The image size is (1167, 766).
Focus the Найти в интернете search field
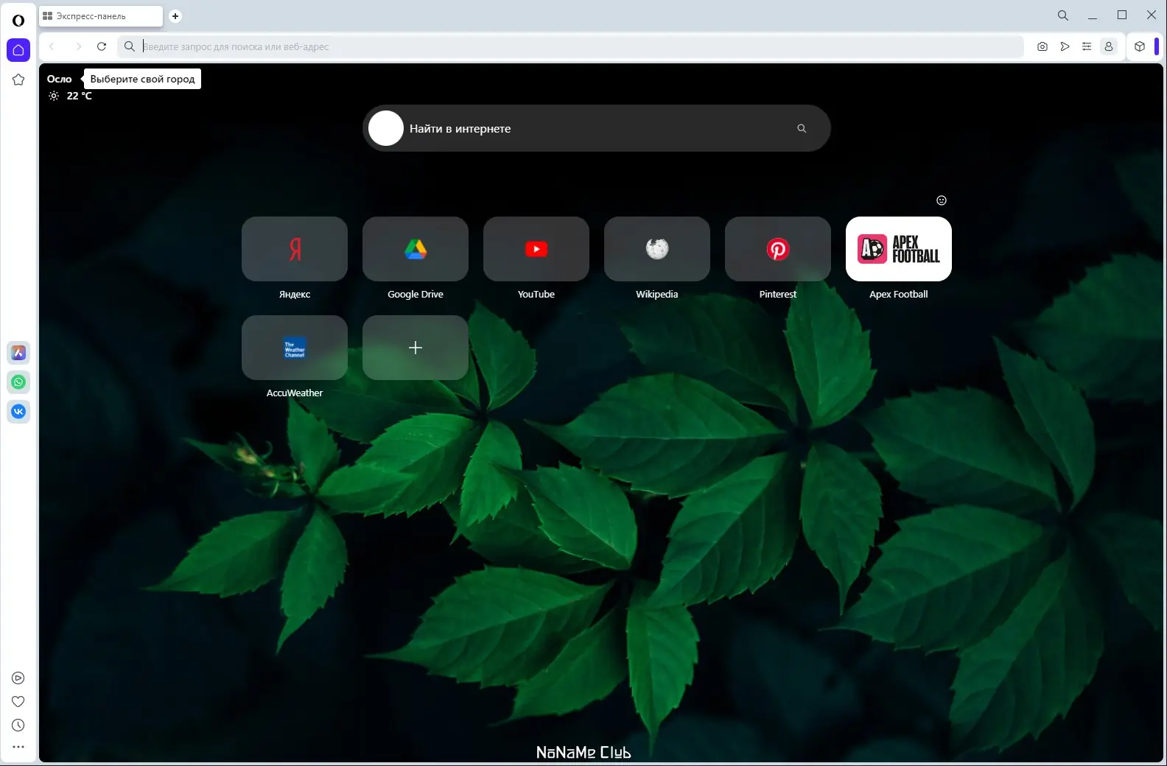coord(597,128)
